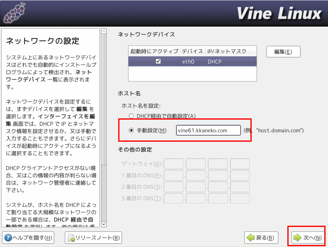
Task: Select 手動設定 radio button
Action: click(x=131, y=131)
